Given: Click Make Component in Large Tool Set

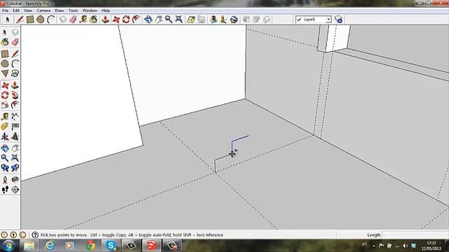Looking at the screenshot, I should click(x=15, y=32).
